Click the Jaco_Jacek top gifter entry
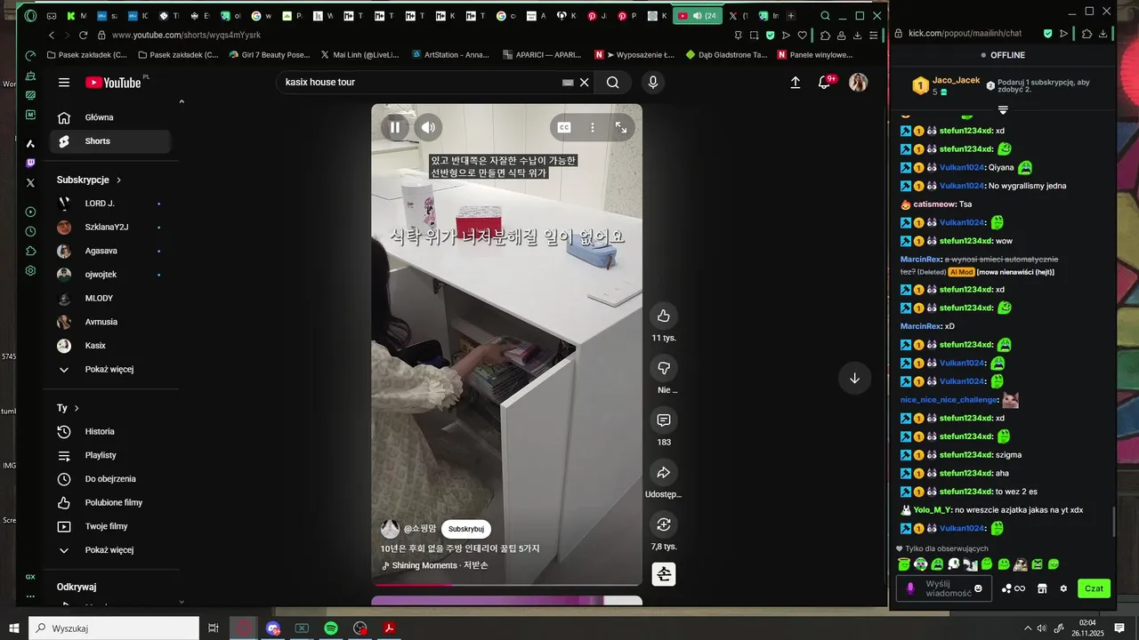The width and height of the screenshot is (1139, 640). click(x=946, y=85)
